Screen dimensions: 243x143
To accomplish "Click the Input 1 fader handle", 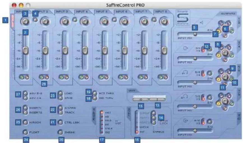I will coord(26,50).
